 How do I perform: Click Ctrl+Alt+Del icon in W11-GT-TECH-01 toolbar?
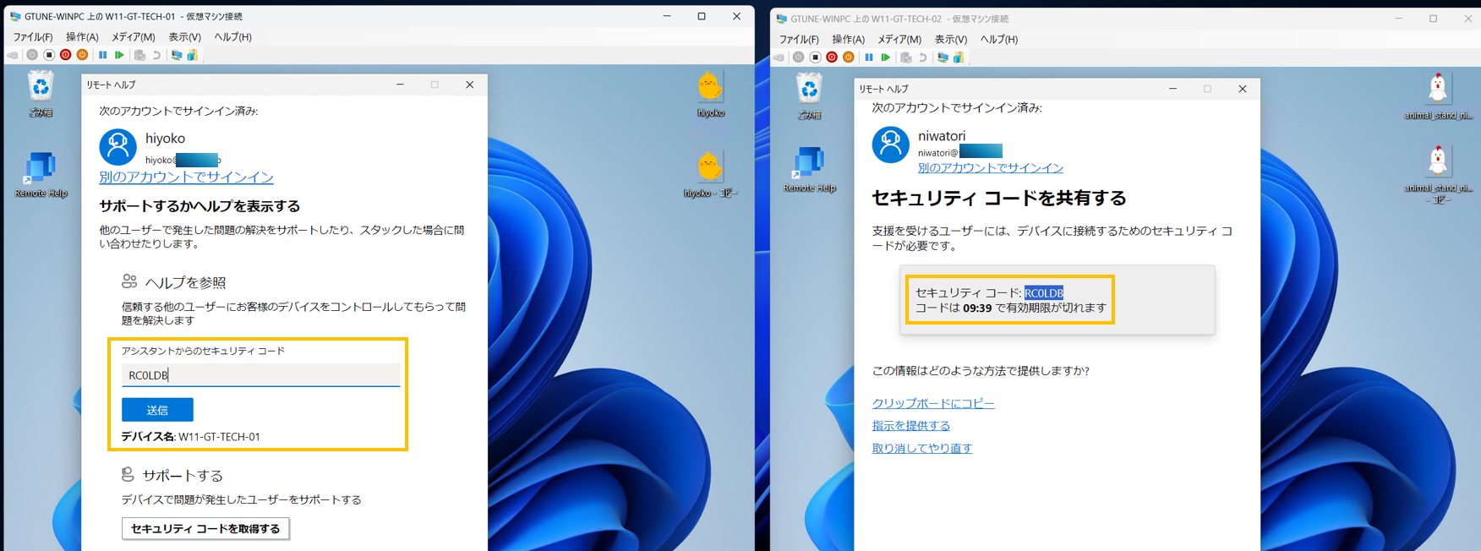click(x=13, y=55)
